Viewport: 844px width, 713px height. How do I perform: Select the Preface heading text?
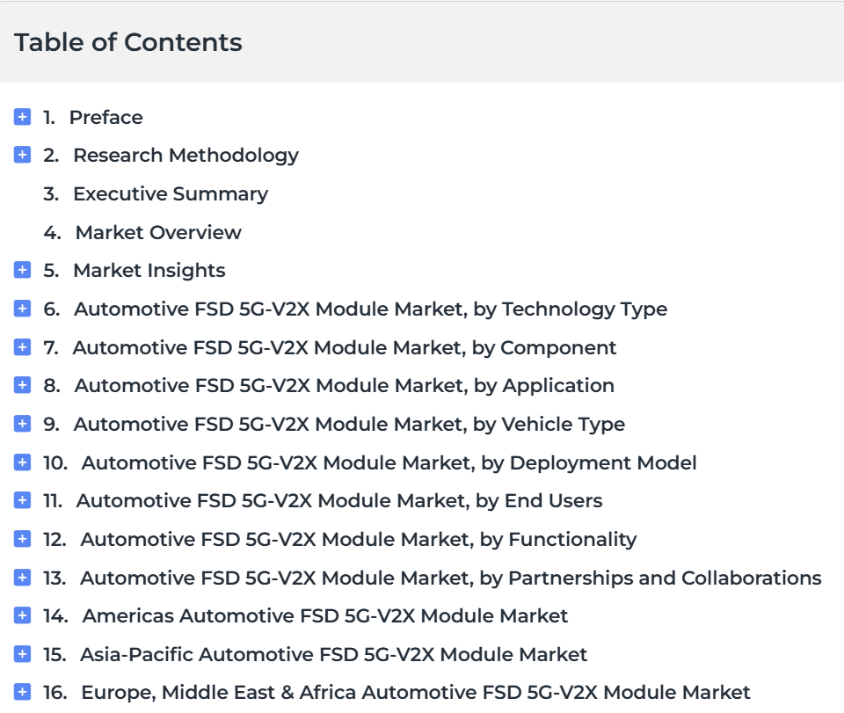[106, 117]
